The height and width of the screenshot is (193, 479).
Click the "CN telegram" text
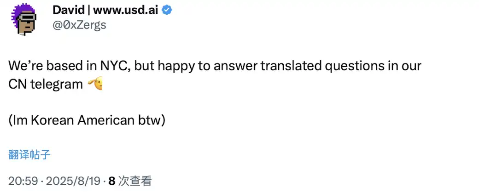tap(45, 84)
